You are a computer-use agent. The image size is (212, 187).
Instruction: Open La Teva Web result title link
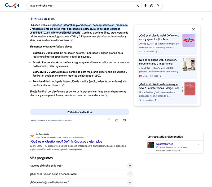tap(66, 142)
